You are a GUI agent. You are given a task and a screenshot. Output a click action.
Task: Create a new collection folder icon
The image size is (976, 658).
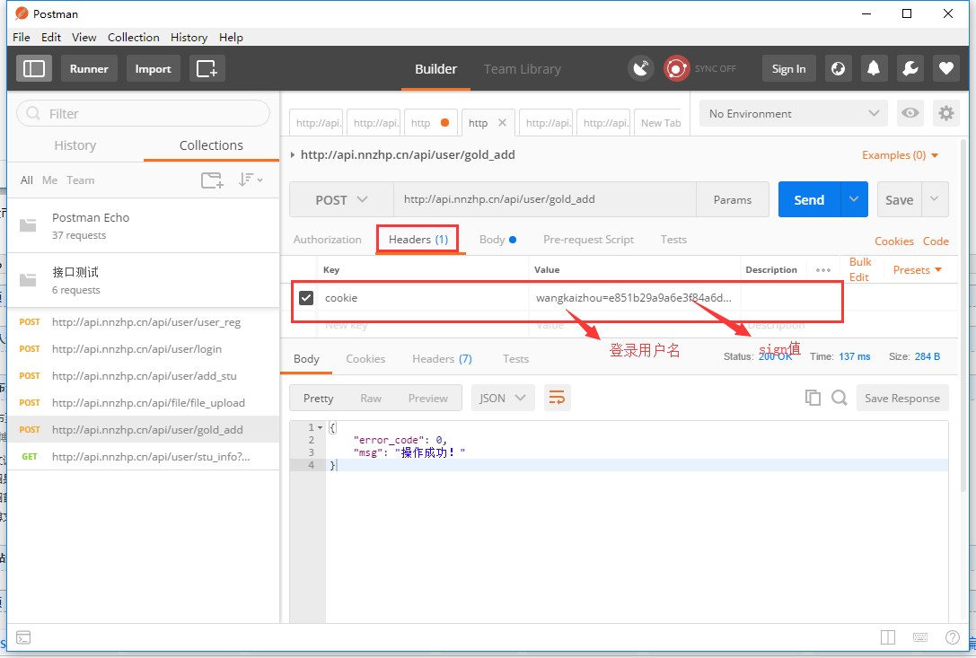tap(212, 180)
